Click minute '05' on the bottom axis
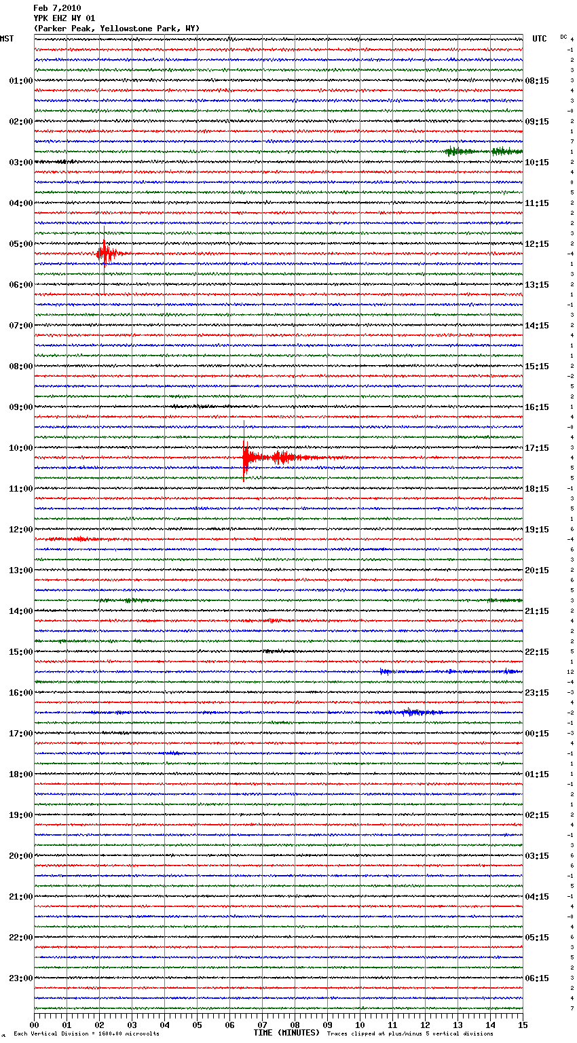Screen dimensions: 577x1043 click(197, 1025)
